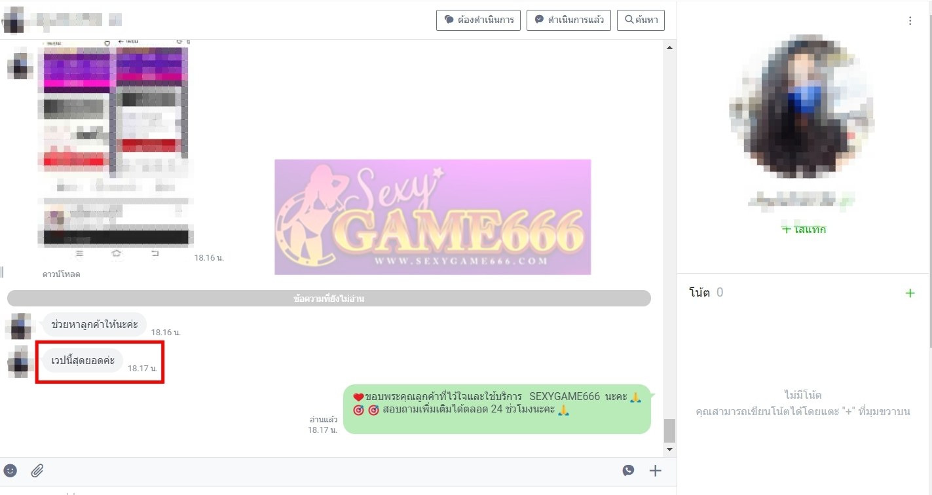Add a new note with green plus

(910, 293)
